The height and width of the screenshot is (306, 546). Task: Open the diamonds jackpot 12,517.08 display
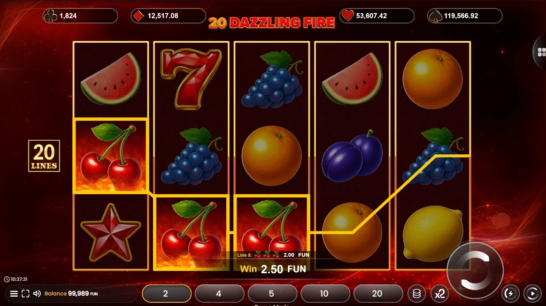pos(168,15)
